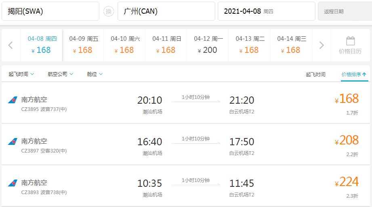Show next week of dates
This screenshot has height=207, width=372.
[x=322, y=45]
